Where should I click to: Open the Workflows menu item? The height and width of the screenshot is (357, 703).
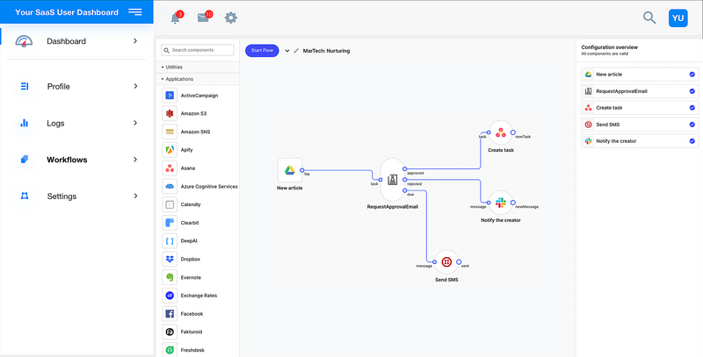coord(67,160)
